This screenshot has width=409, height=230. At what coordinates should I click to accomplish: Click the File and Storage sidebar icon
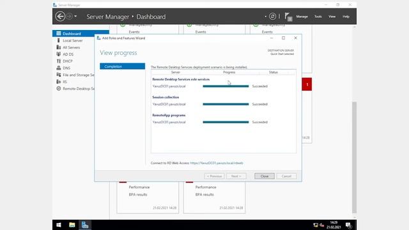(x=59, y=75)
